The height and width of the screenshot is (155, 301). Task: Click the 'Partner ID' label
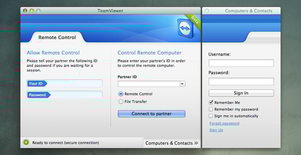[127, 77]
